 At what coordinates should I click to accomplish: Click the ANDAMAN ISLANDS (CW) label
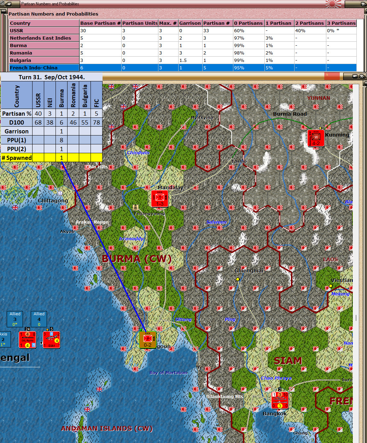(107, 428)
